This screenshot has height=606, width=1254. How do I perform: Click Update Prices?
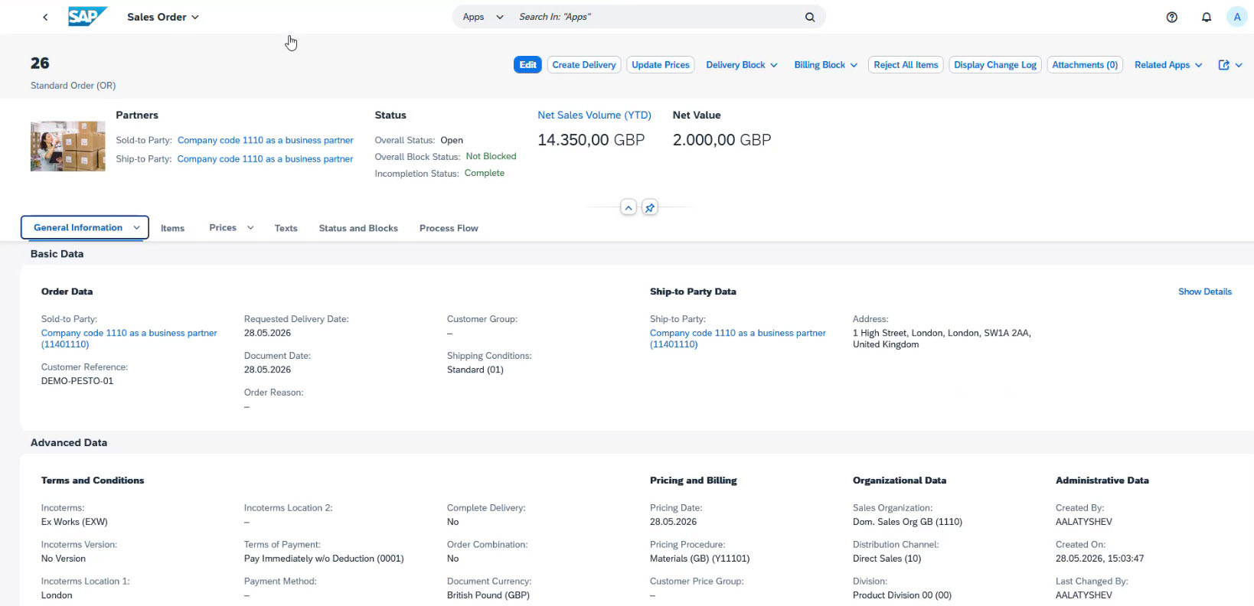[661, 65]
